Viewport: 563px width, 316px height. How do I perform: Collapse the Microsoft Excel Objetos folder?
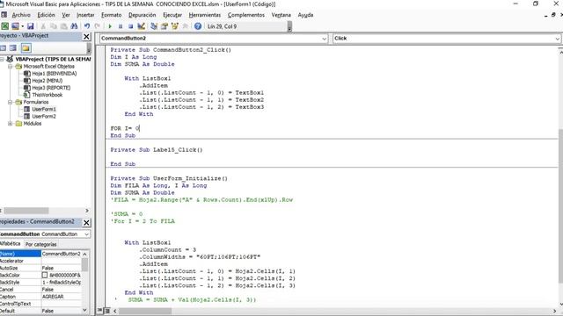[11, 67]
